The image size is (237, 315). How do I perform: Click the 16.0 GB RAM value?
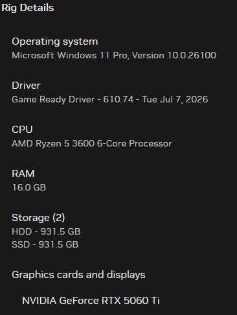(29, 187)
